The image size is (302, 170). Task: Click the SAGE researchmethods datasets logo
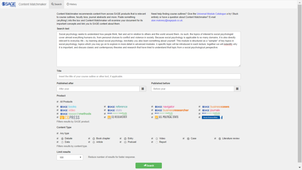pos(211,114)
